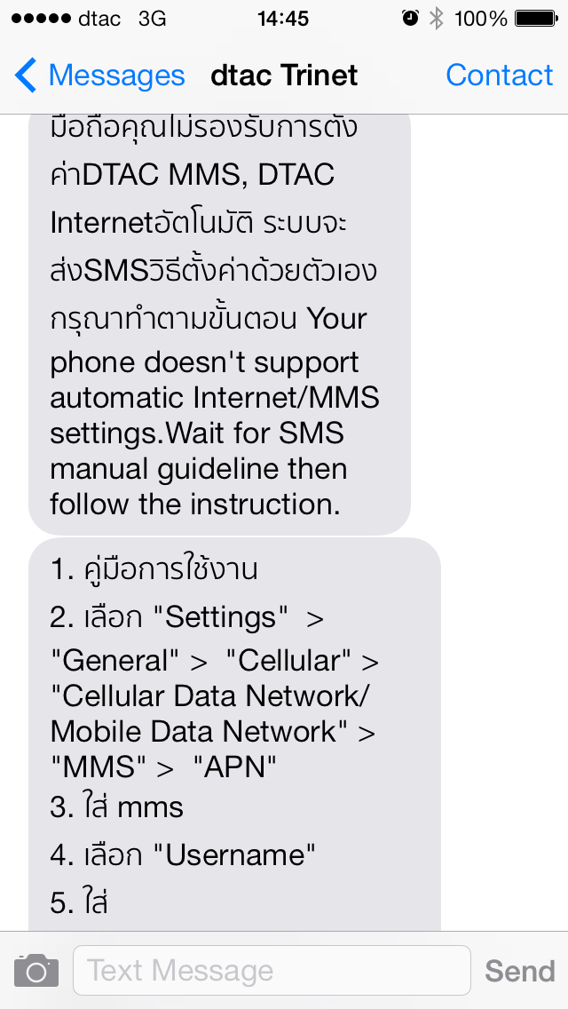568x1009 pixels.
Task: Tap the message bubble with Settings instructions
Action: click(235, 735)
